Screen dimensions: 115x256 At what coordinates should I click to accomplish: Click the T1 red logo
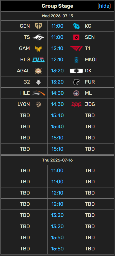(76, 48)
